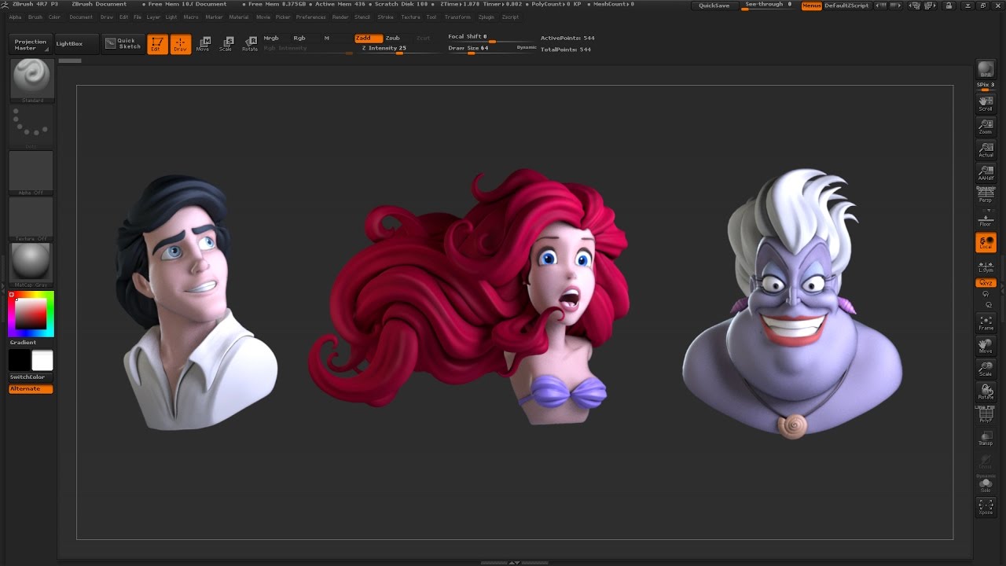Open the Document menu
1006x566 pixels.
pyautogui.click(x=81, y=17)
